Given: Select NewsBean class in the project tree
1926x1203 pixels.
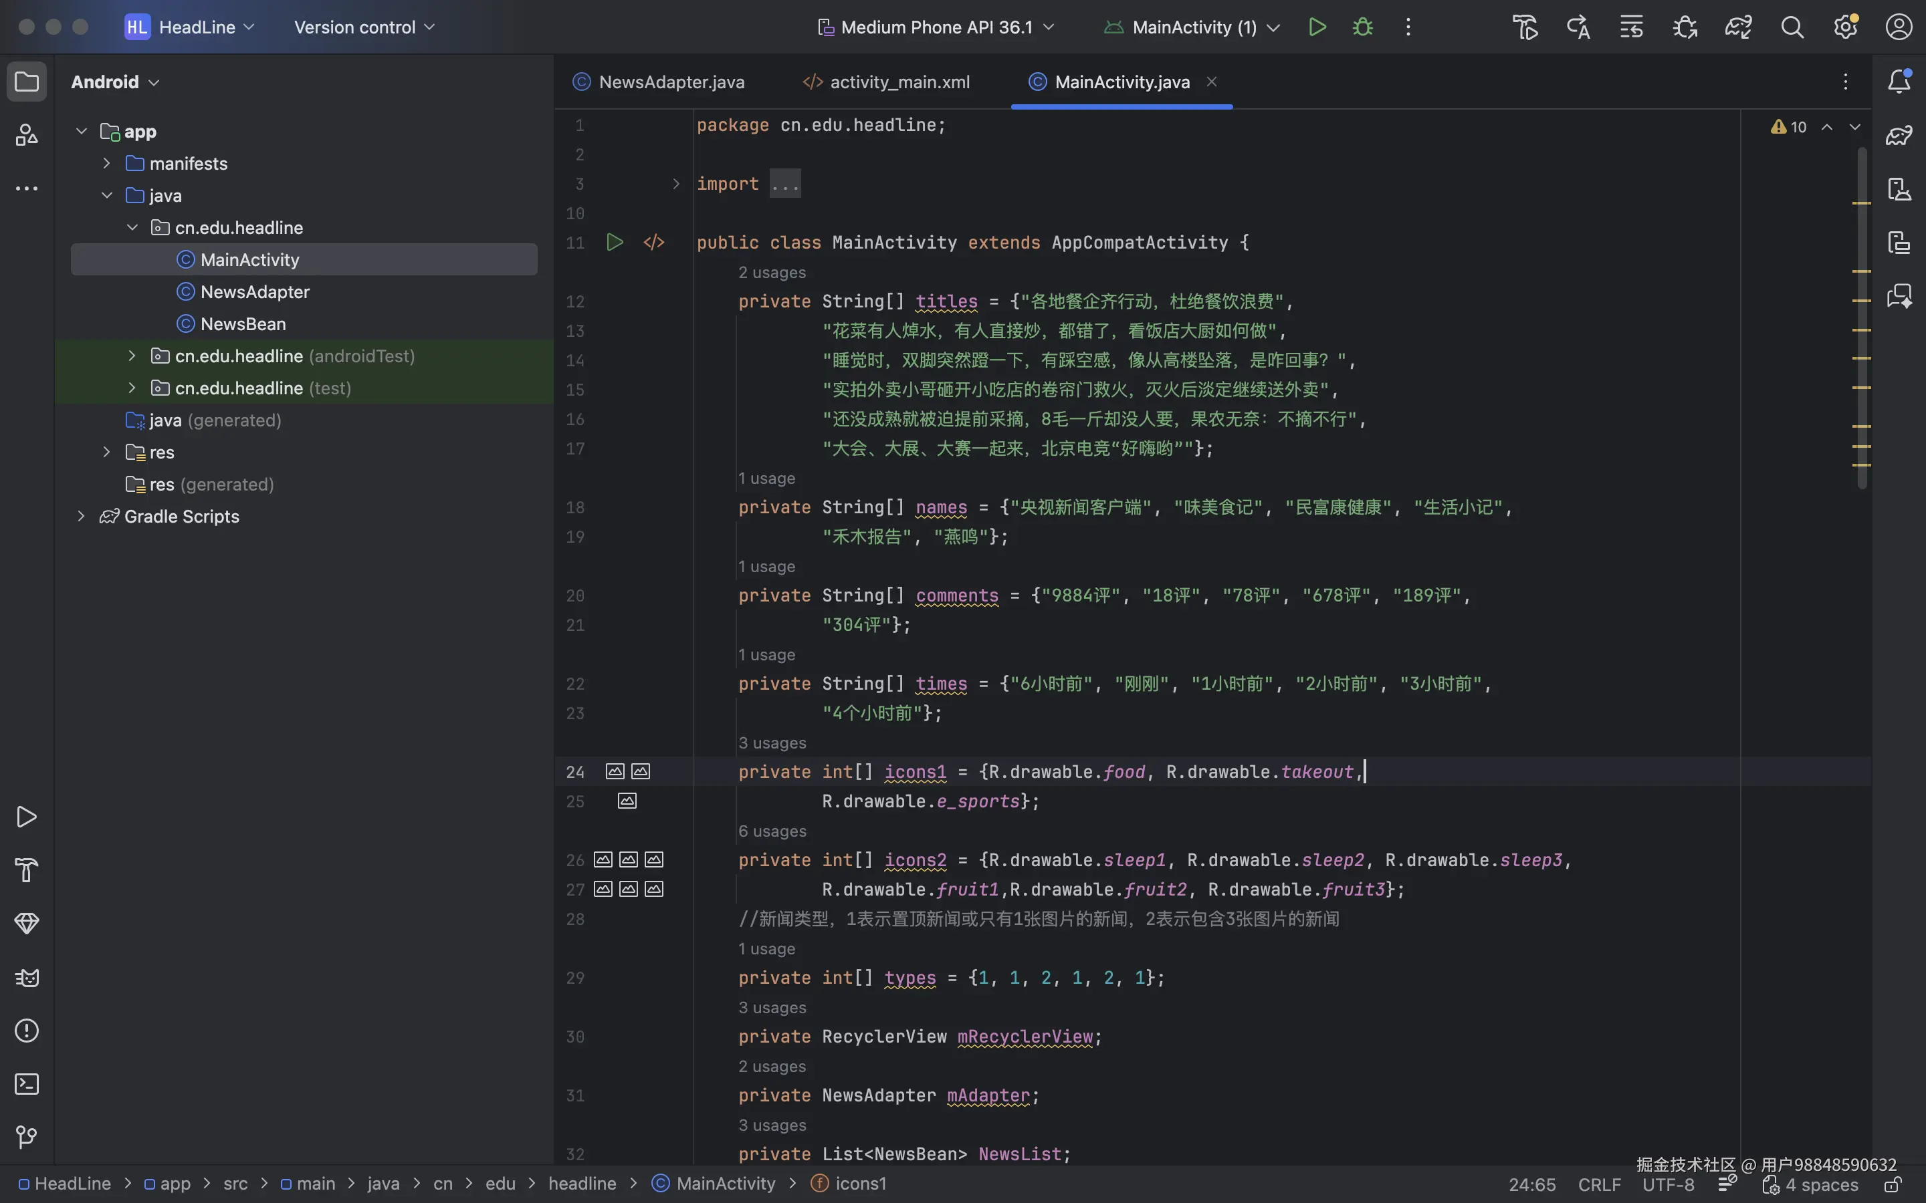Looking at the screenshot, I should [243, 324].
